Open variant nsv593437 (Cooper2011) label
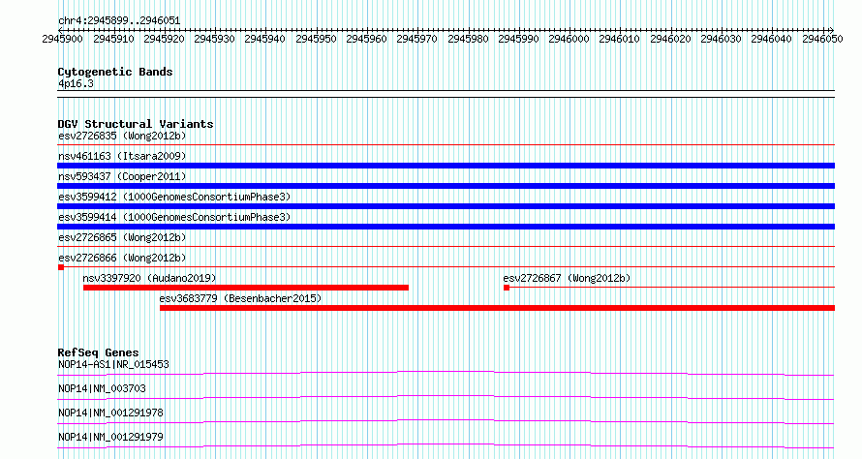The width and height of the screenshot is (862, 459). tap(122, 176)
